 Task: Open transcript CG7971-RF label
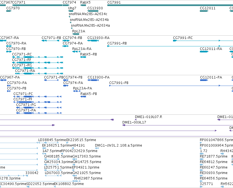(22, 60)
